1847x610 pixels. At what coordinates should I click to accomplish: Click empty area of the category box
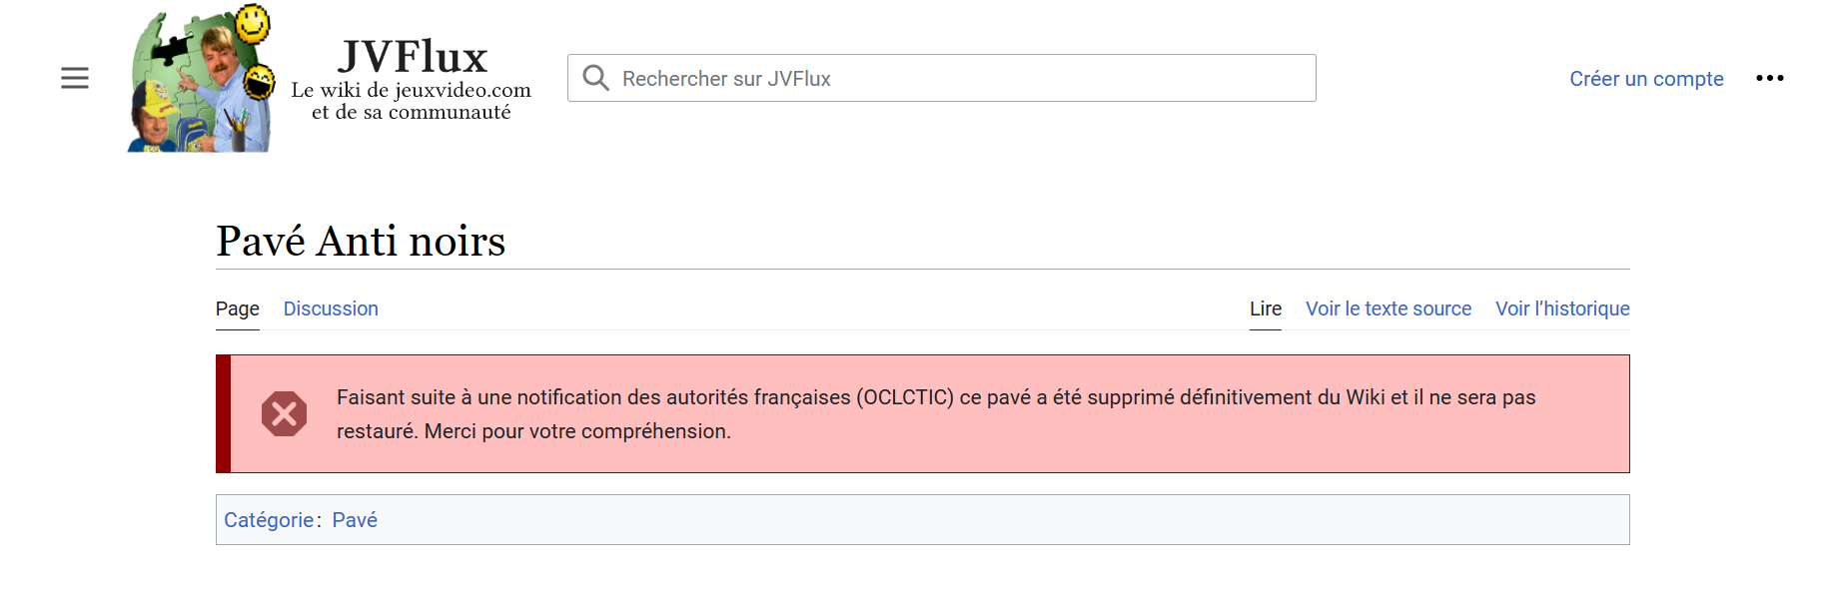click(999, 520)
